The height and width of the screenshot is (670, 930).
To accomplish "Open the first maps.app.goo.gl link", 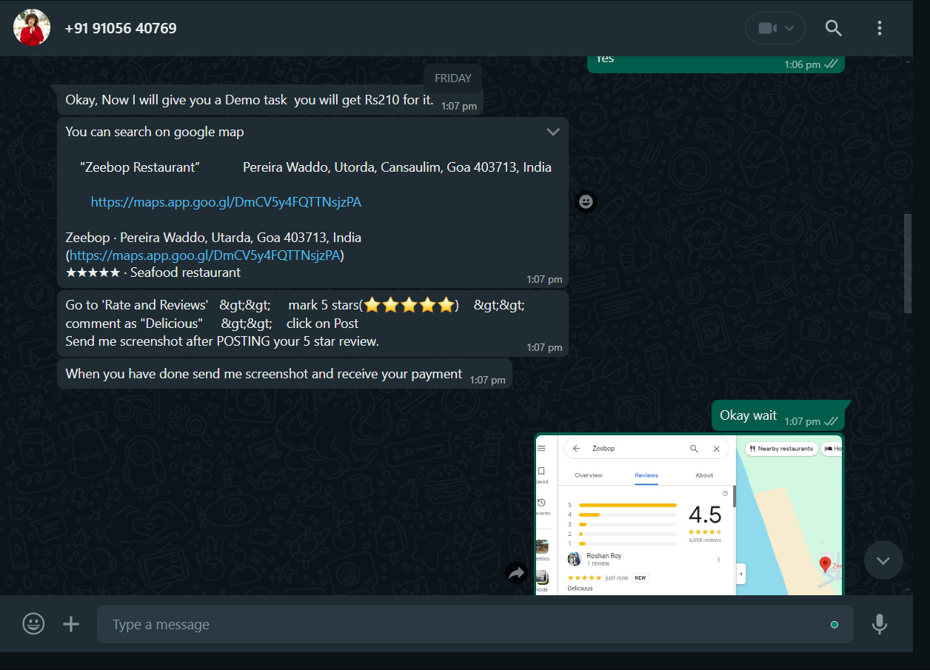I will click(226, 202).
